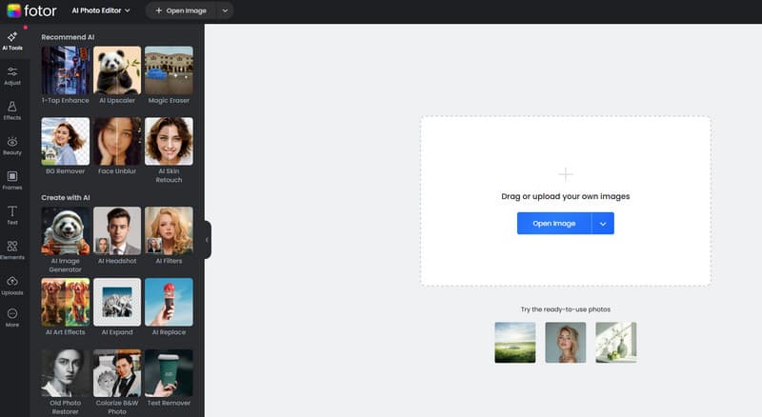This screenshot has width=762, height=417.
Task: Open the Beauty tools icon
Action: point(12,145)
